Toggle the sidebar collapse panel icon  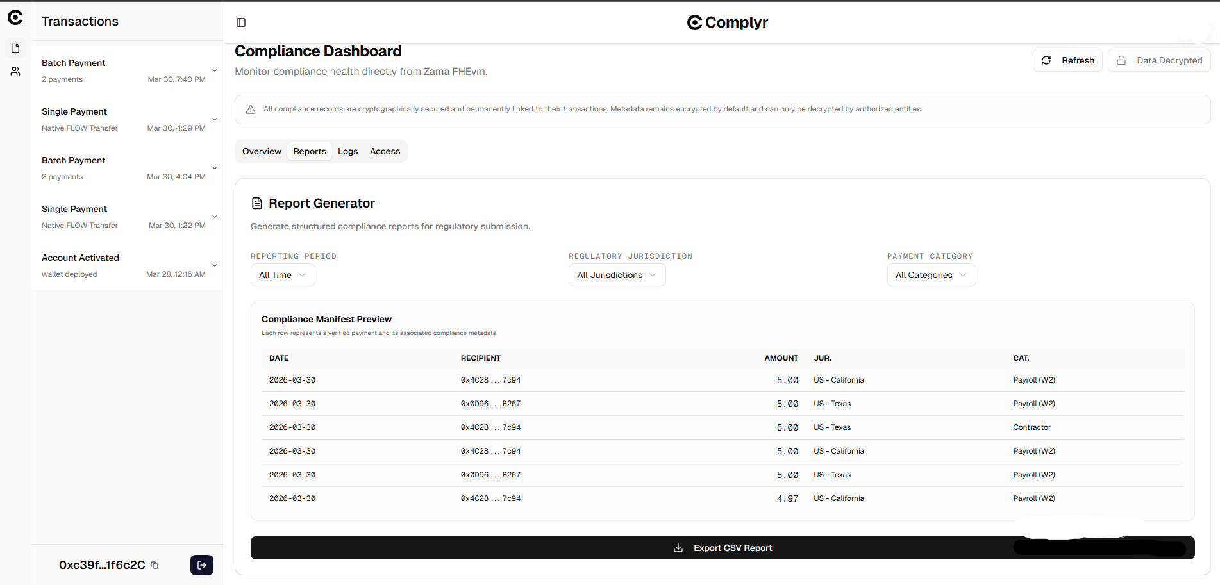pyautogui.click(x=241, y=22)
